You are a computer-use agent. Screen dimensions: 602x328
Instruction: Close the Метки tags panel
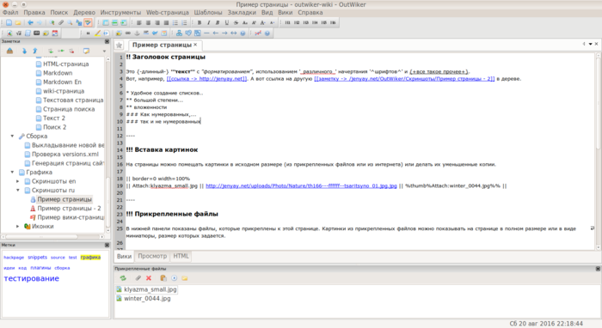107,245
